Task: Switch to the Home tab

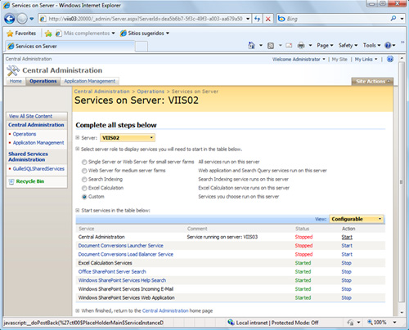Action: (16, 81)
